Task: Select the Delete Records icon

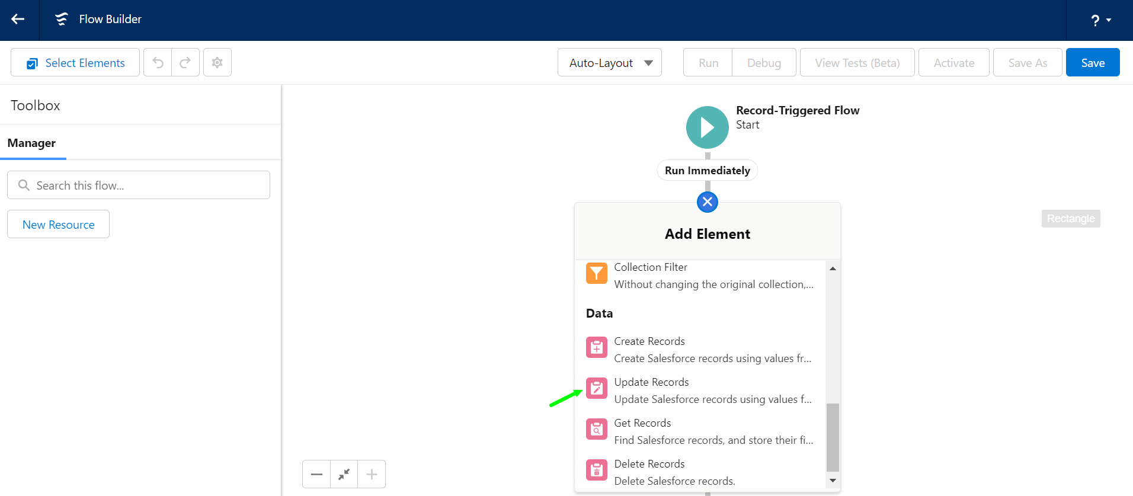Action: point(596,470)
